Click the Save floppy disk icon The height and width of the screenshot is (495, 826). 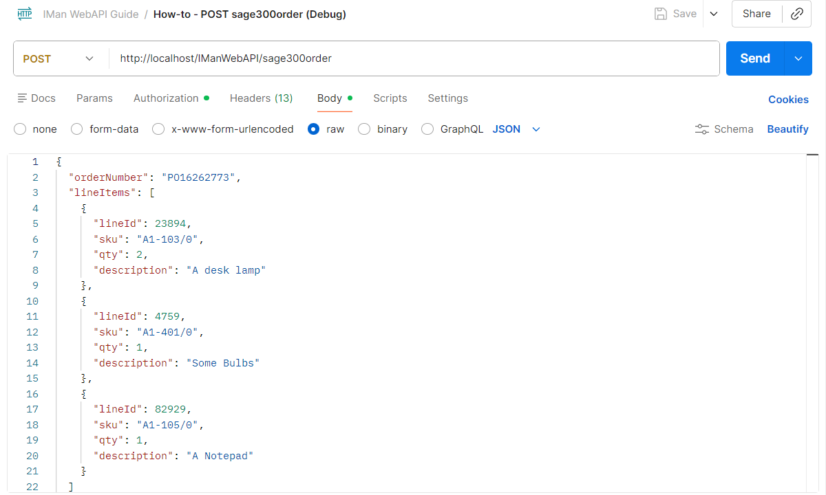point(661,14)
